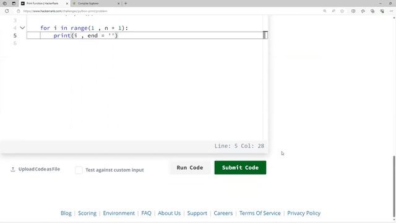
Task: Click the code editor scrollbar marker
Action: click(265, 35)
